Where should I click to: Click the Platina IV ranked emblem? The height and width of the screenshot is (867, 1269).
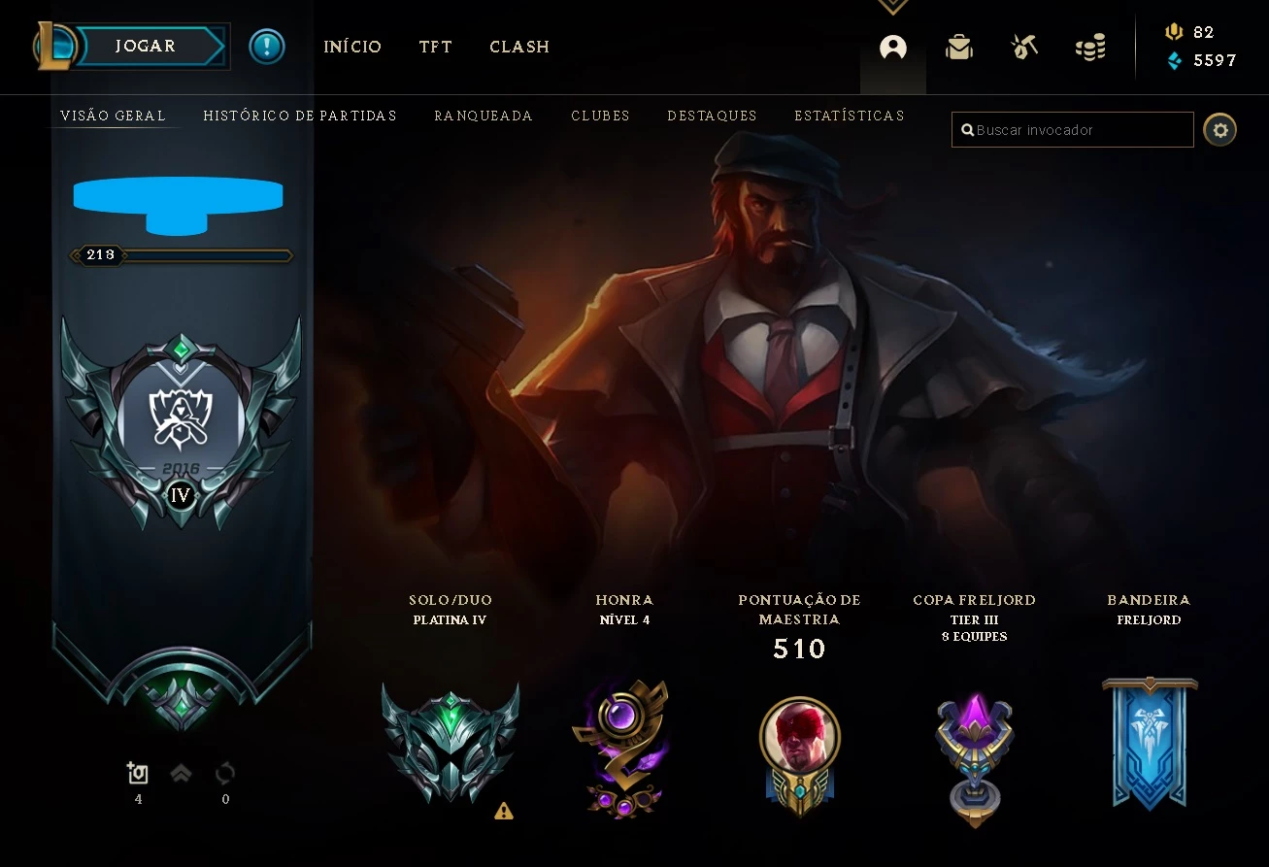click(451, 743)
